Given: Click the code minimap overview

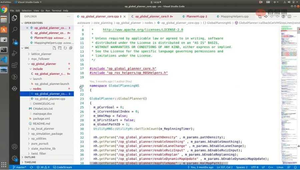Looking at the screenshot, I should point(289,95).
